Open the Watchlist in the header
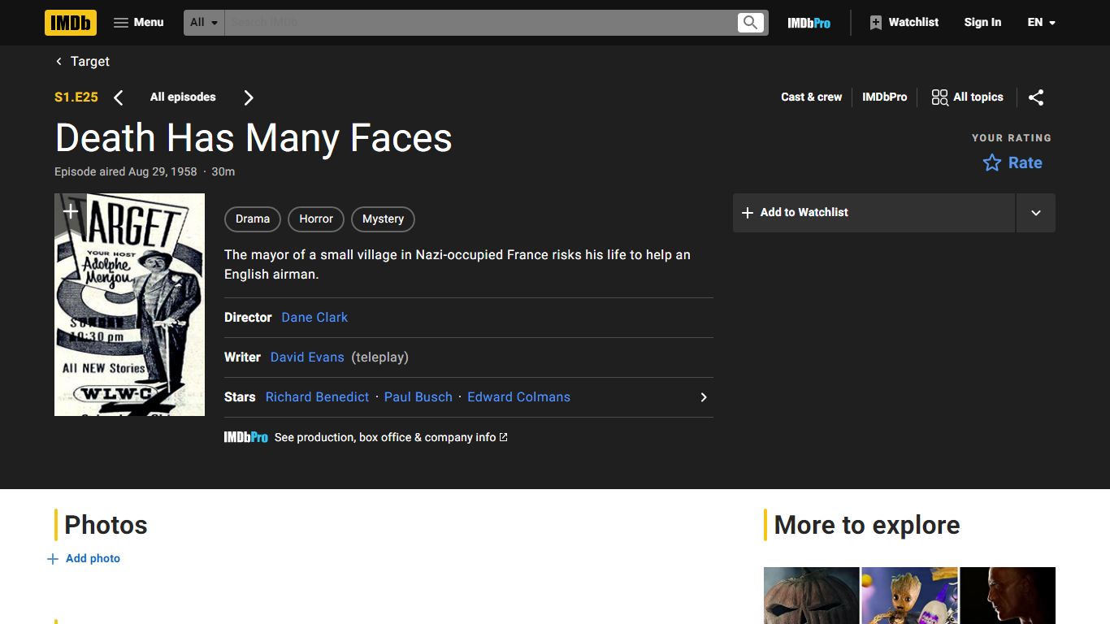Screen dimensions: 1110x624 pyautogui.click(x=904, y=23)
